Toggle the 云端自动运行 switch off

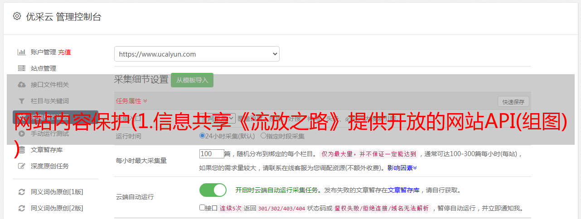[x=213, y=190]
